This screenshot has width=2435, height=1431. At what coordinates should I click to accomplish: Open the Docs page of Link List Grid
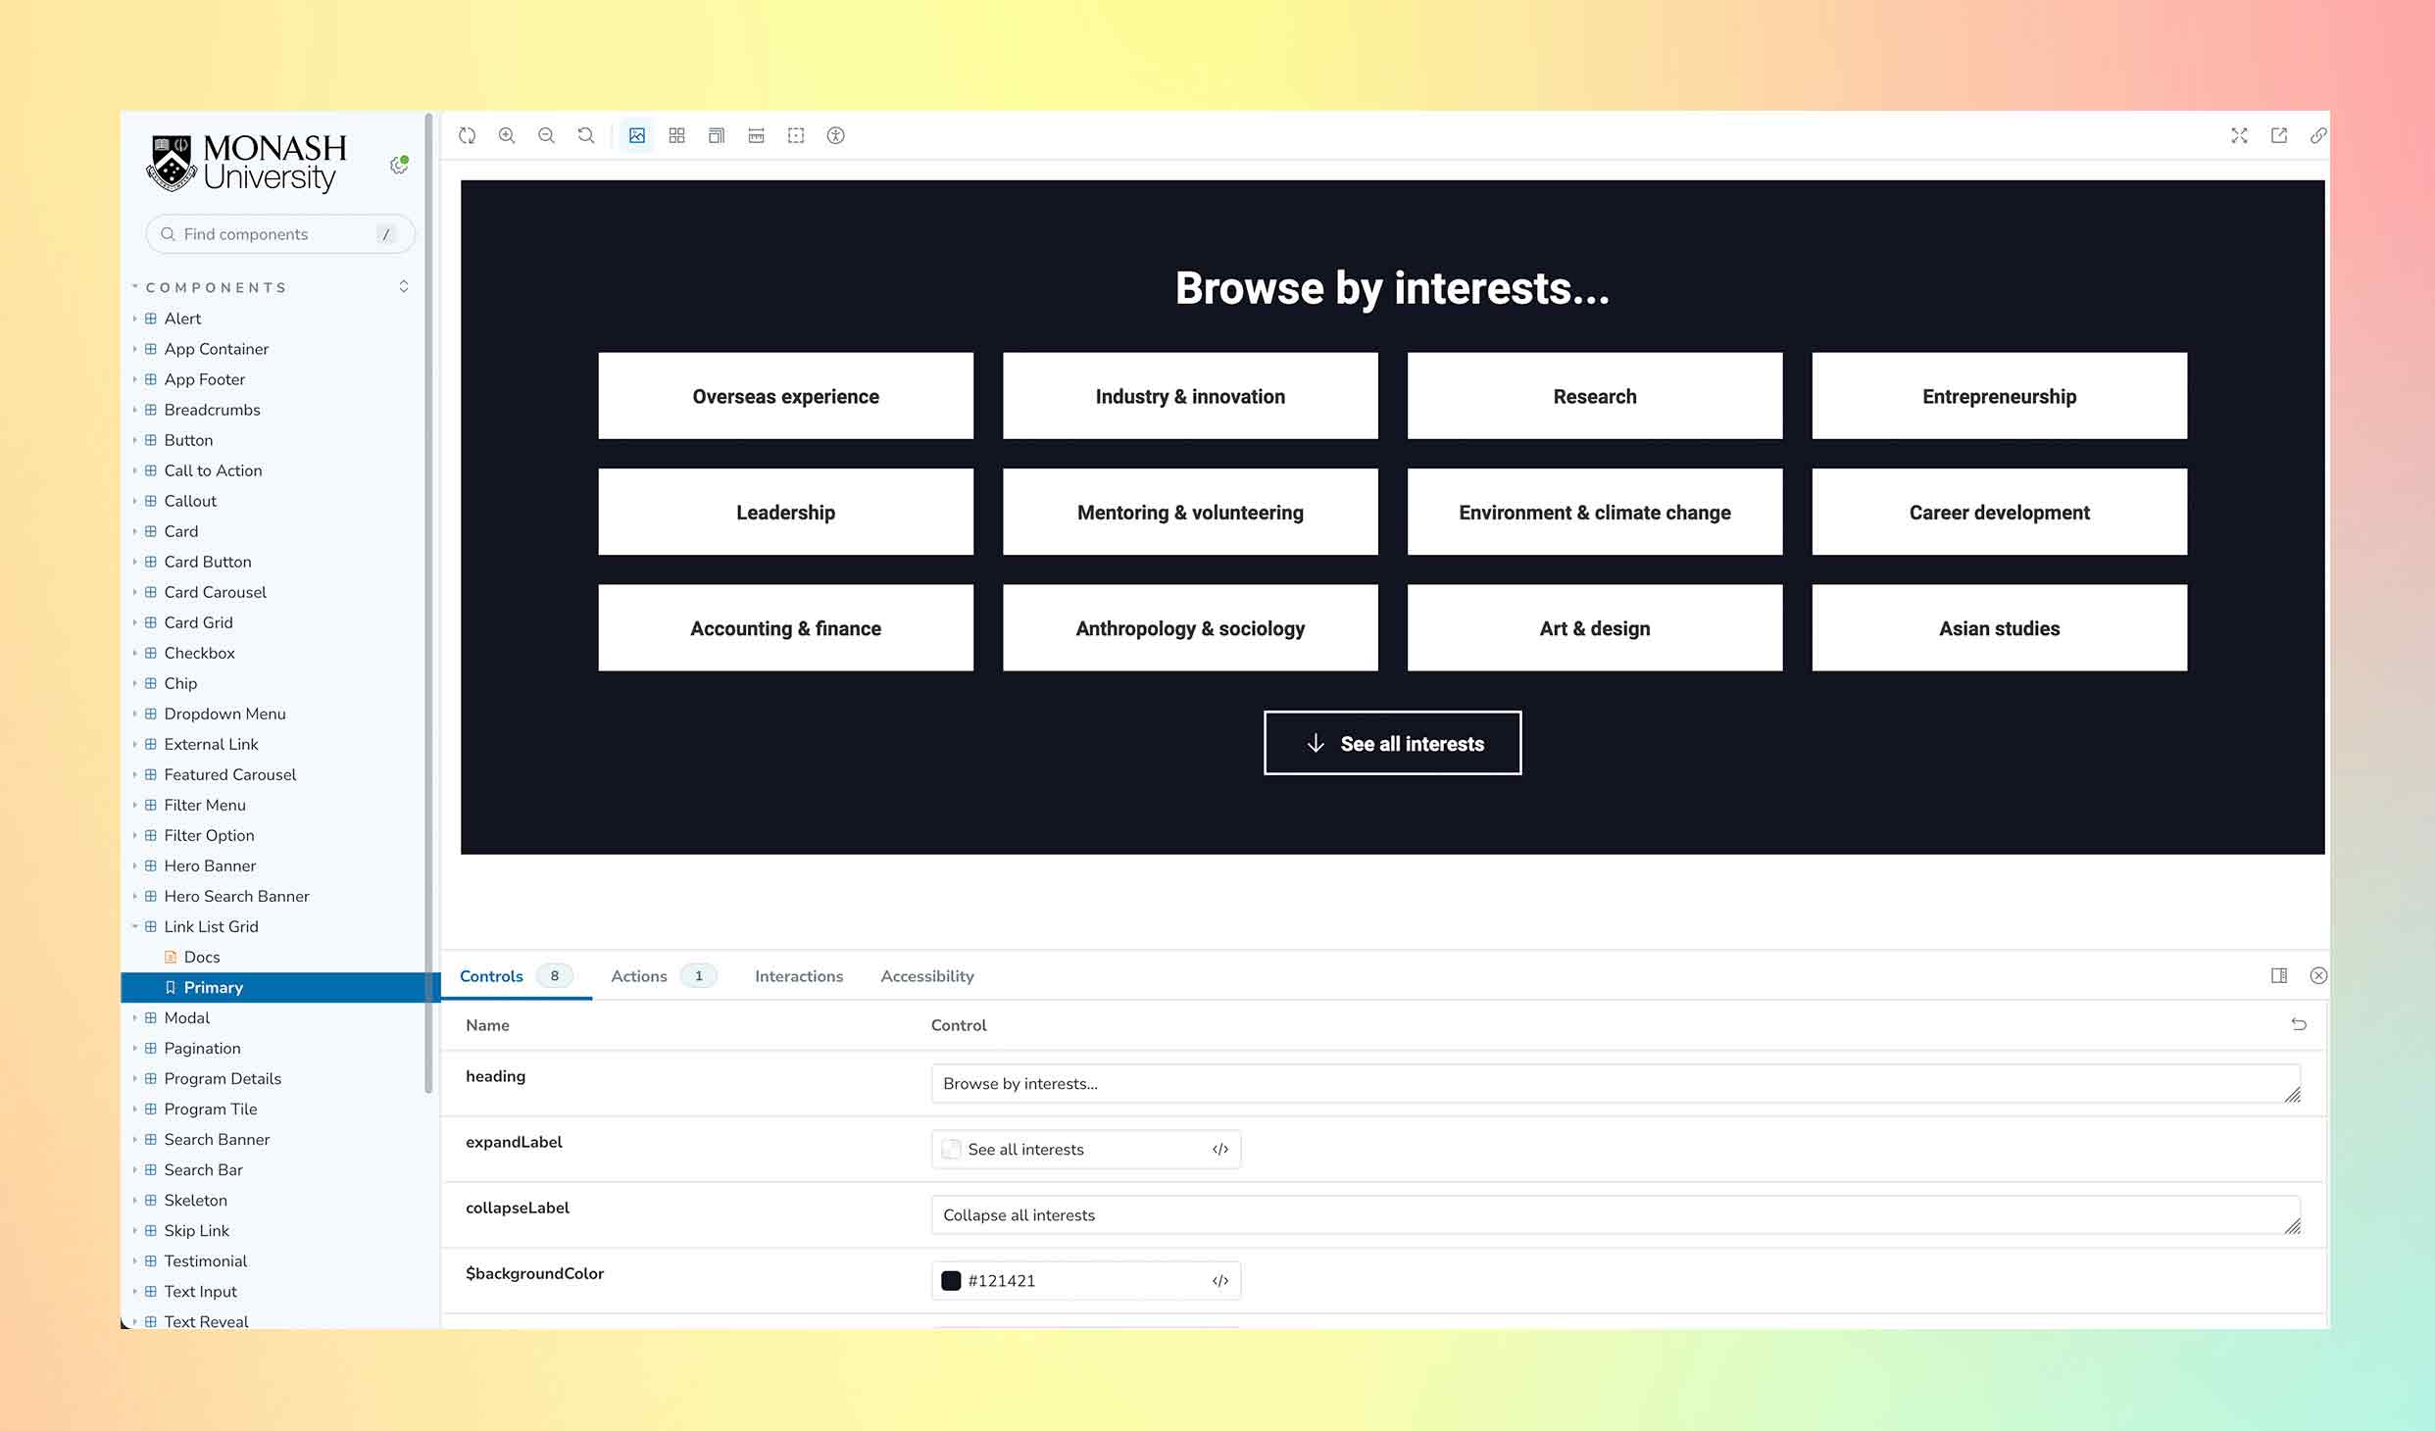click(x=201, y=957)
